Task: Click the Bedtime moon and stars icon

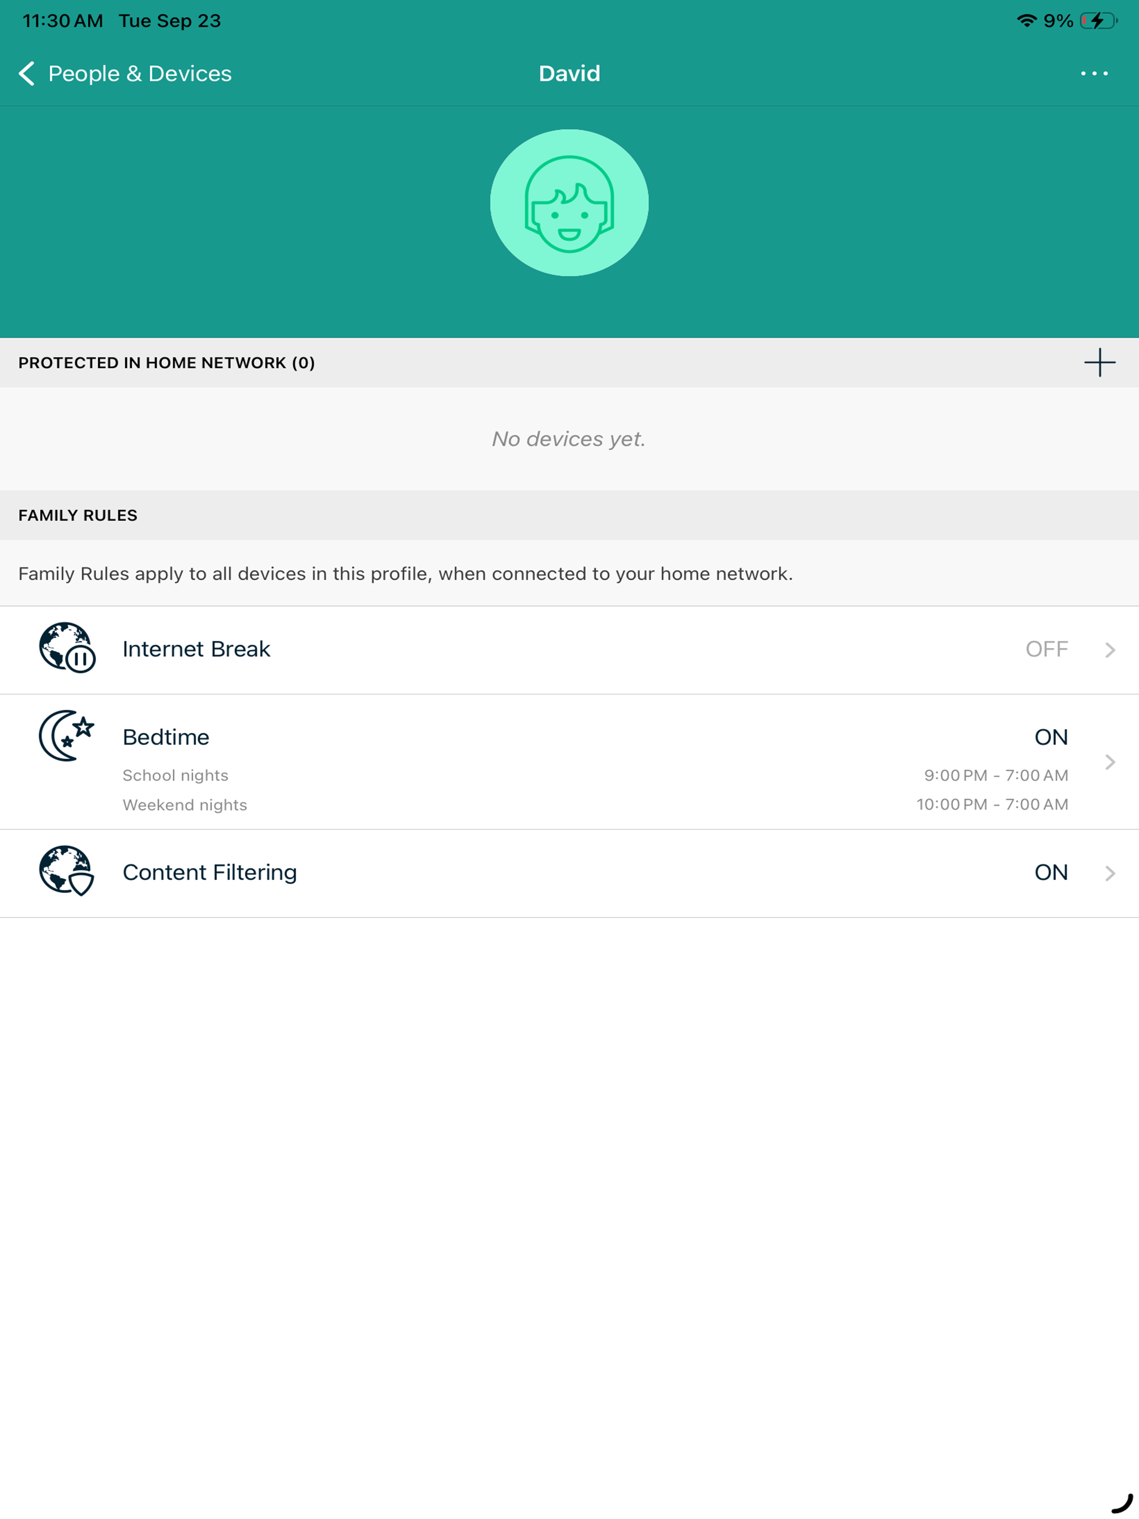Action: tap(67, 735)
